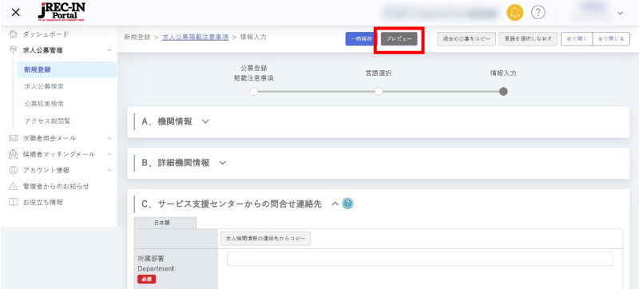This screenshot has height=289, width=639.
Task: Click the 求人機関情報の連絡先からコピー button
Action: [x=265, y=239]
